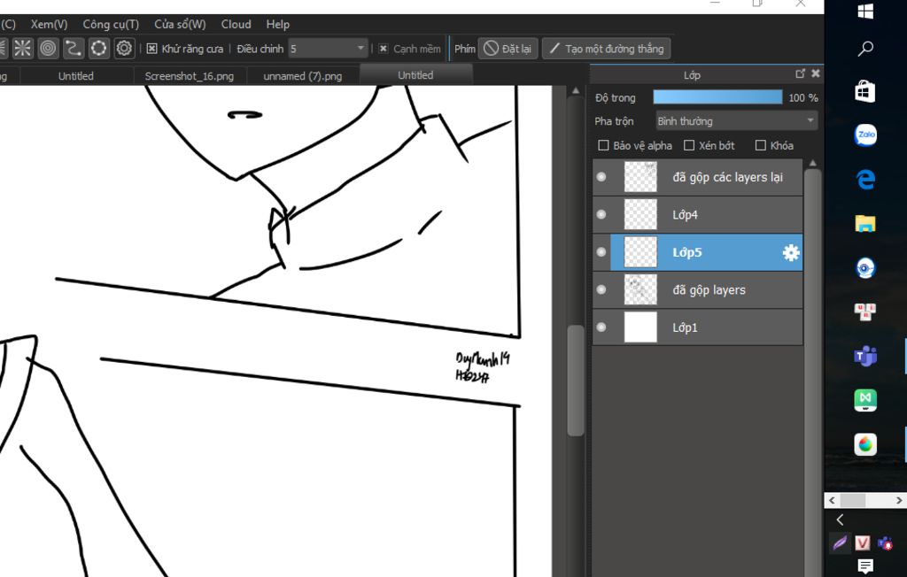Toggle visibility of layer Lớp1

(601, 327)
